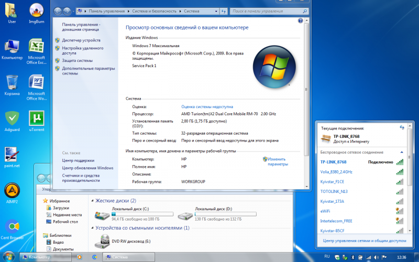Image resolution: width=419 pixels, height=262 pixels.
Task: Open Центр обновления Windows link
Action: click(x=87, y=168)
